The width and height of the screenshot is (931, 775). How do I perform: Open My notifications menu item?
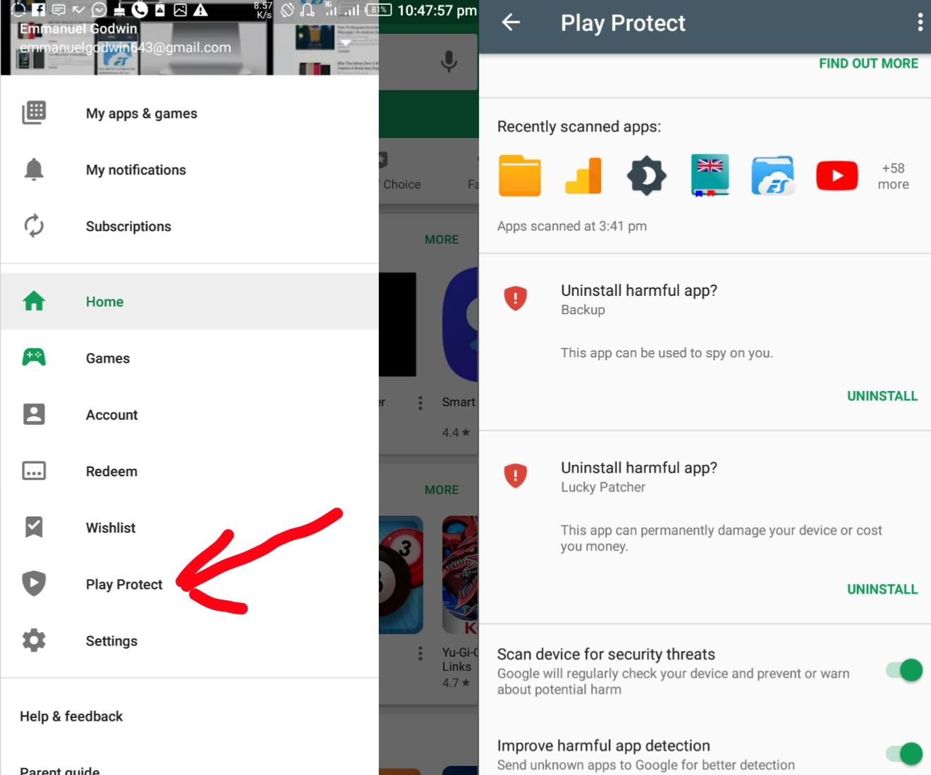pos(190,170)
